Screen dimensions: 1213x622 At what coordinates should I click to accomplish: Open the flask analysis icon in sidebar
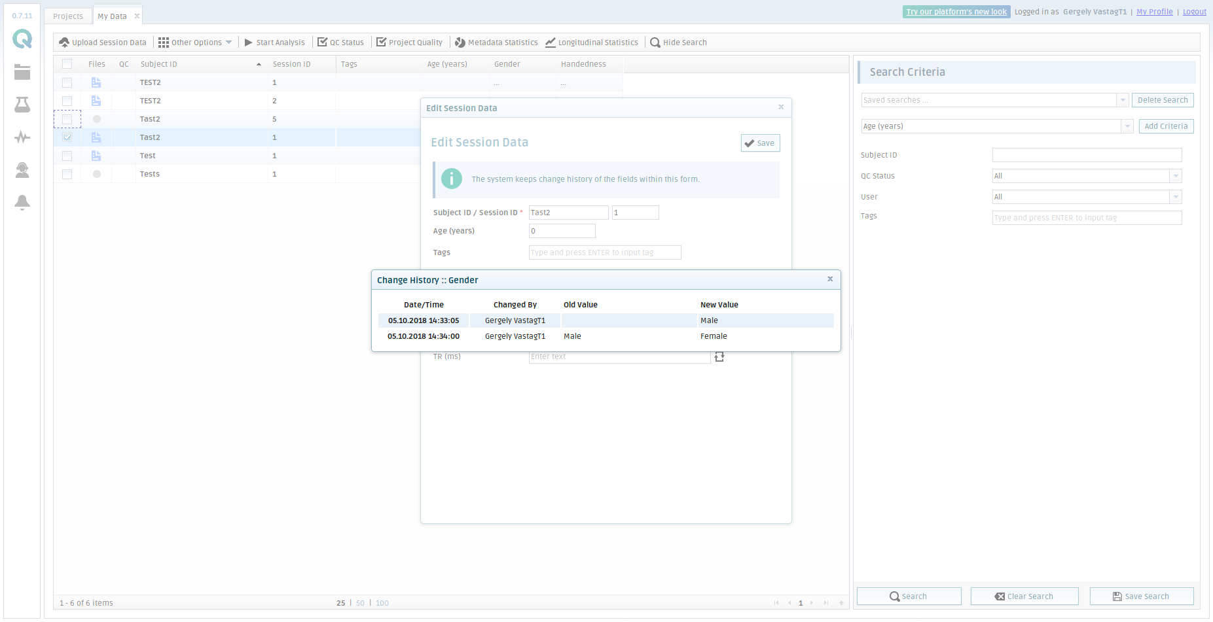[22, 105]
